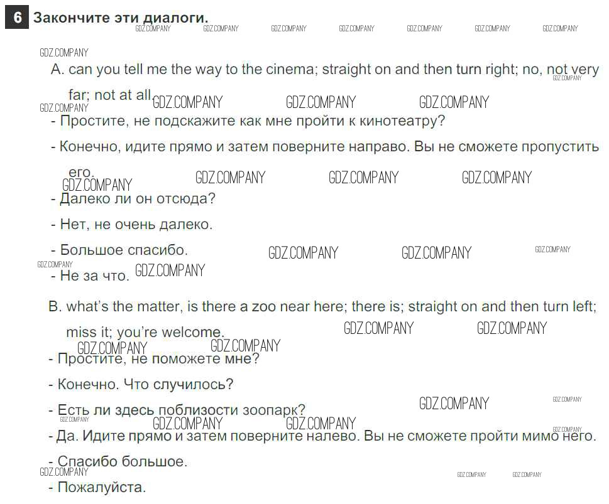Viewport: 609px width, 504px height.
Task: Select the line starting "A. can you tell me"
Action: click(324, 70)
